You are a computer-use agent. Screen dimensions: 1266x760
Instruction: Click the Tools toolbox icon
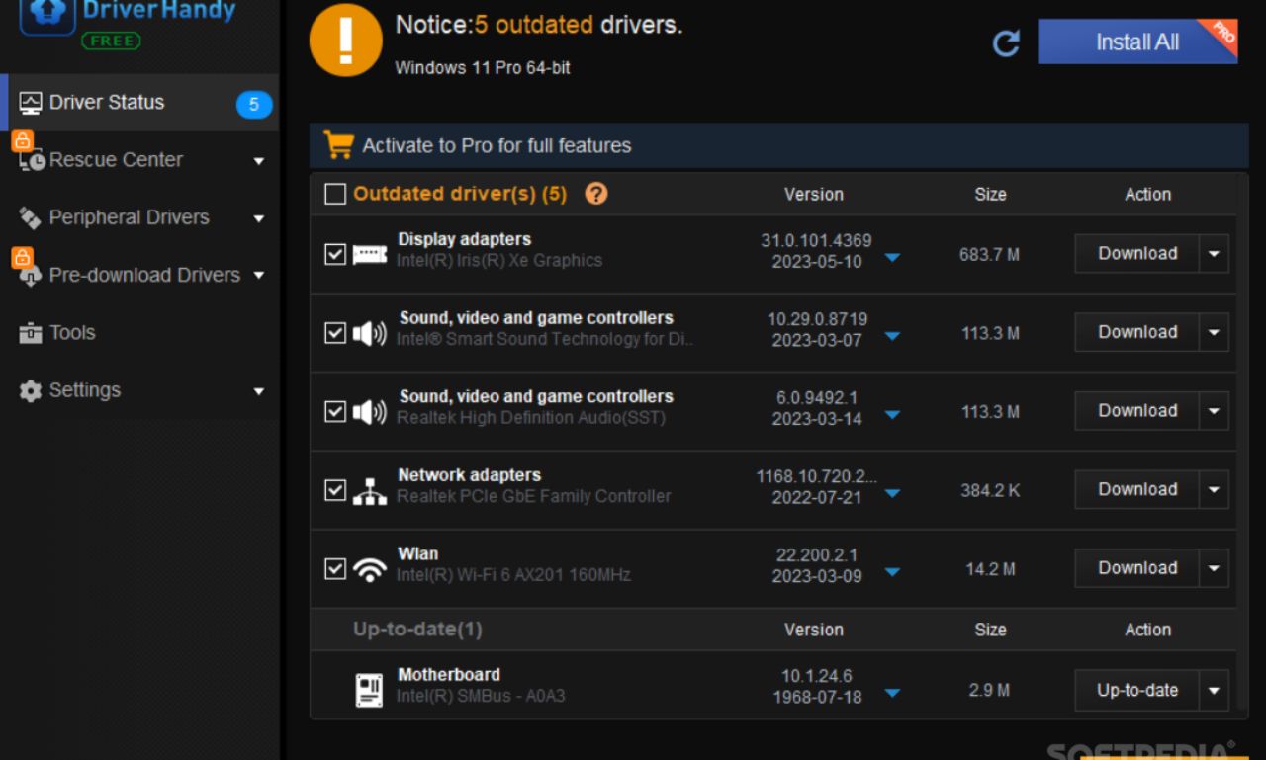coord(31,333)
